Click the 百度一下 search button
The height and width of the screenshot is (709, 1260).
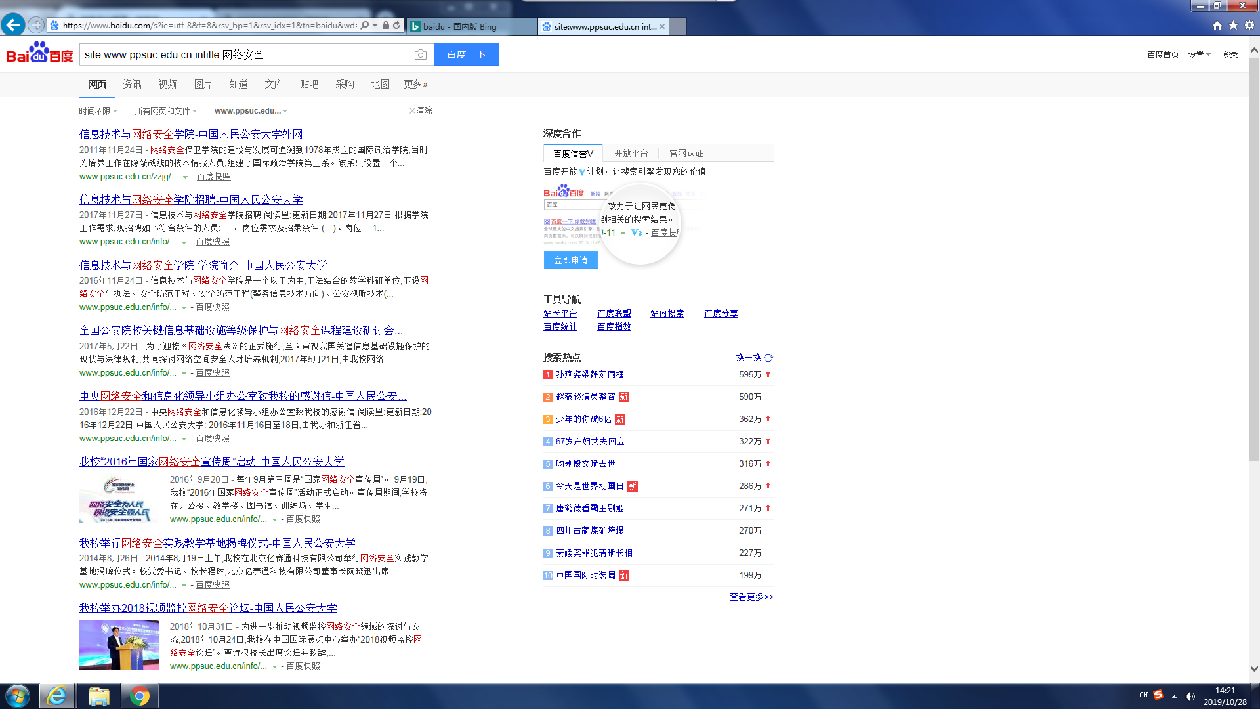[466, 54]
